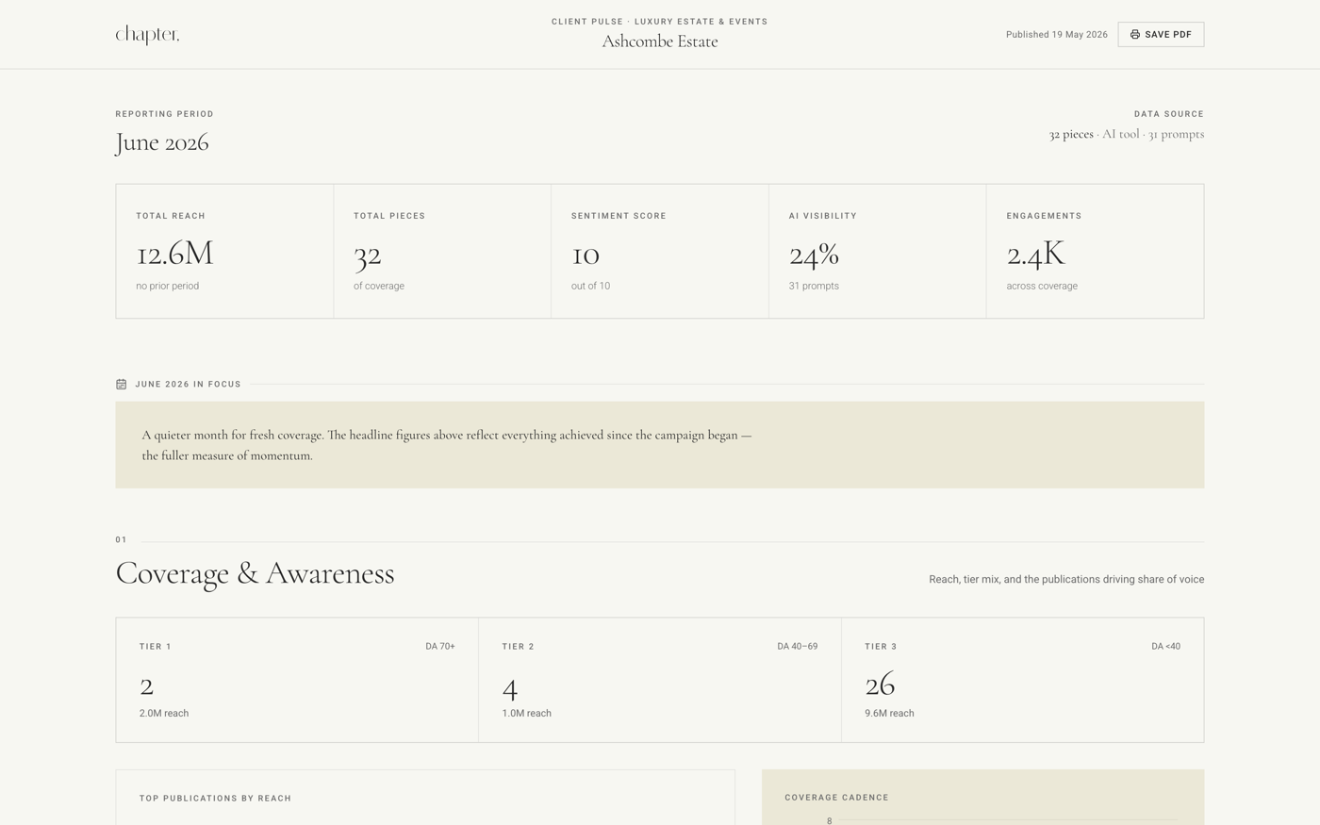Click the Total Reach 12.6M value
1320x825 pixels.
point(174,254)
